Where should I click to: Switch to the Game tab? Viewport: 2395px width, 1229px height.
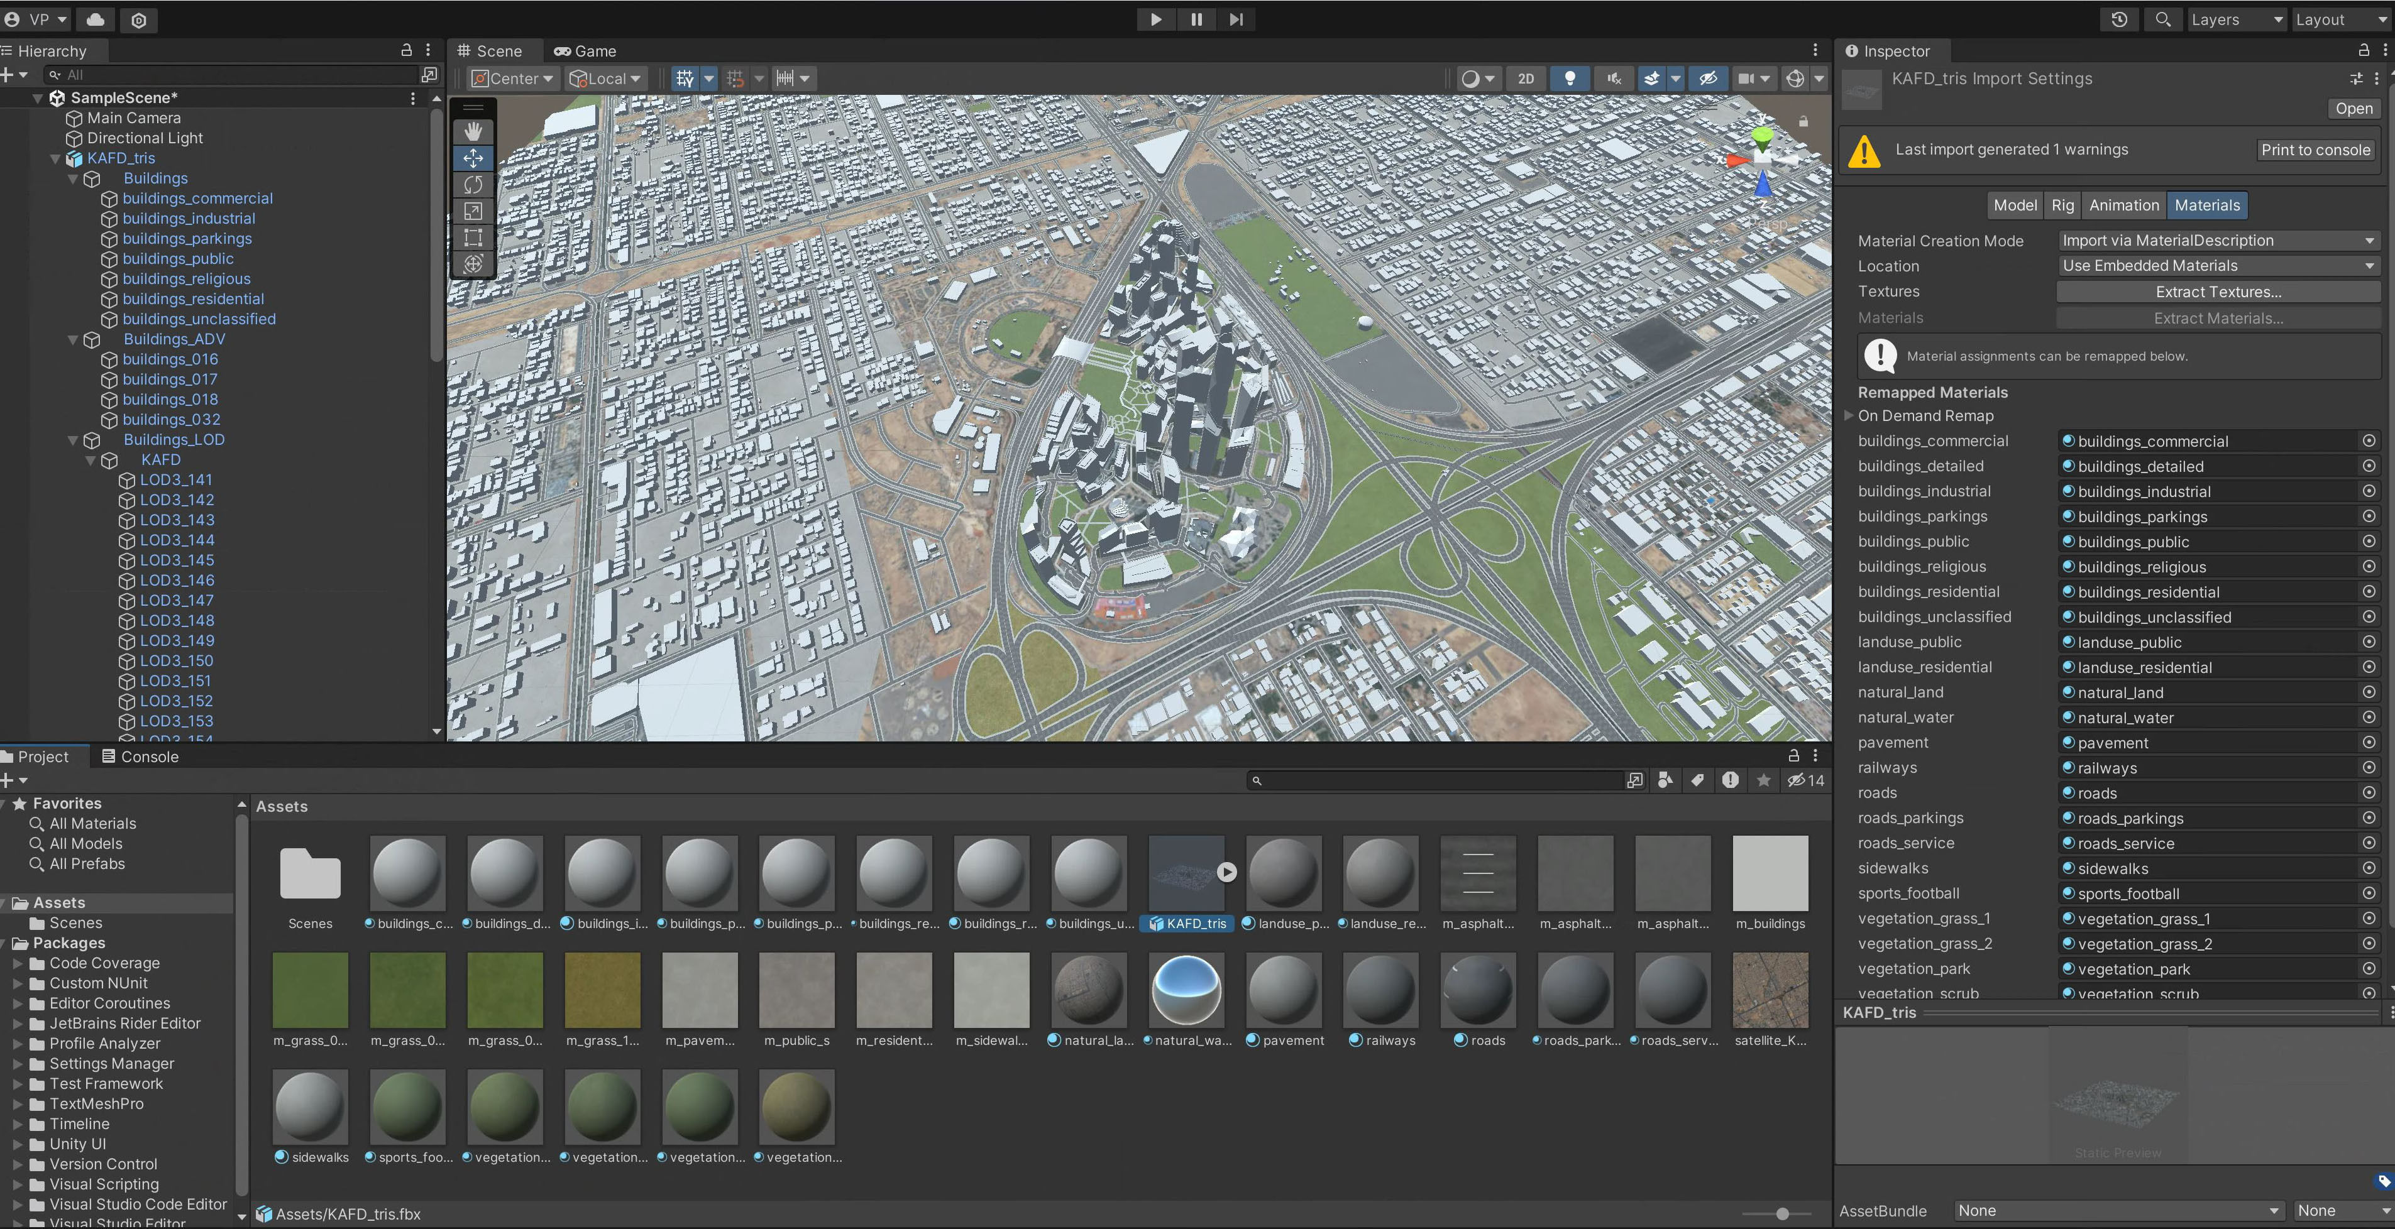coord(586,51)
